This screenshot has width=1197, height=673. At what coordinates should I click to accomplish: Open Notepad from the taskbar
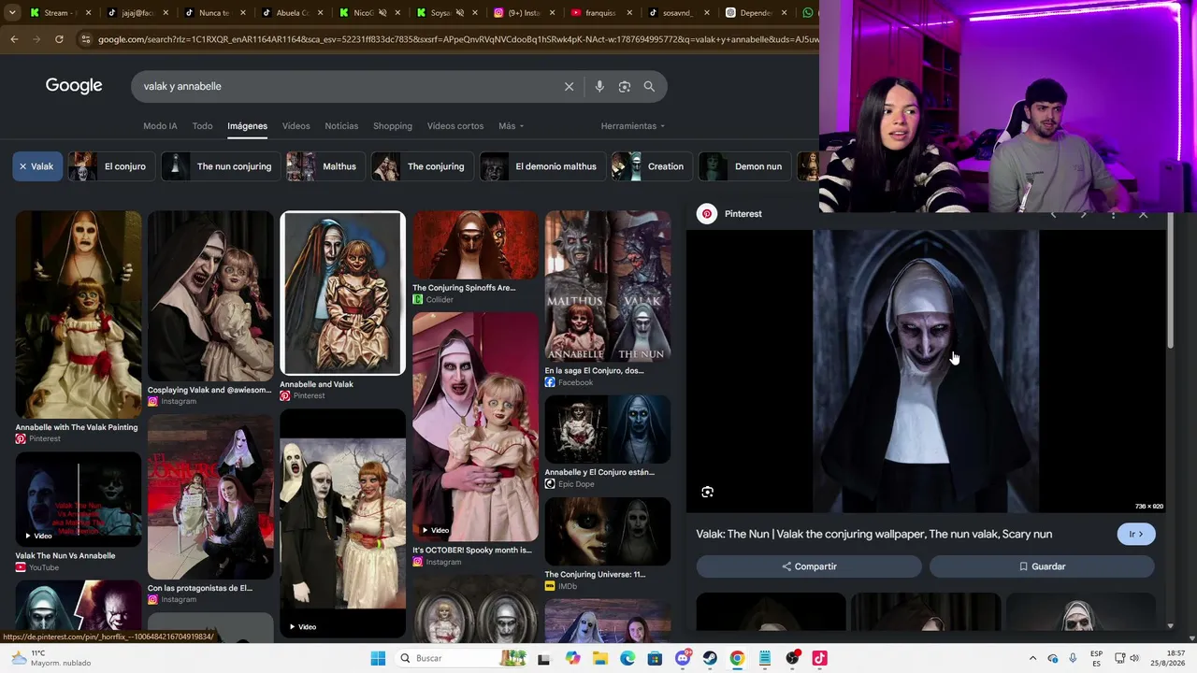pos(765,658)
